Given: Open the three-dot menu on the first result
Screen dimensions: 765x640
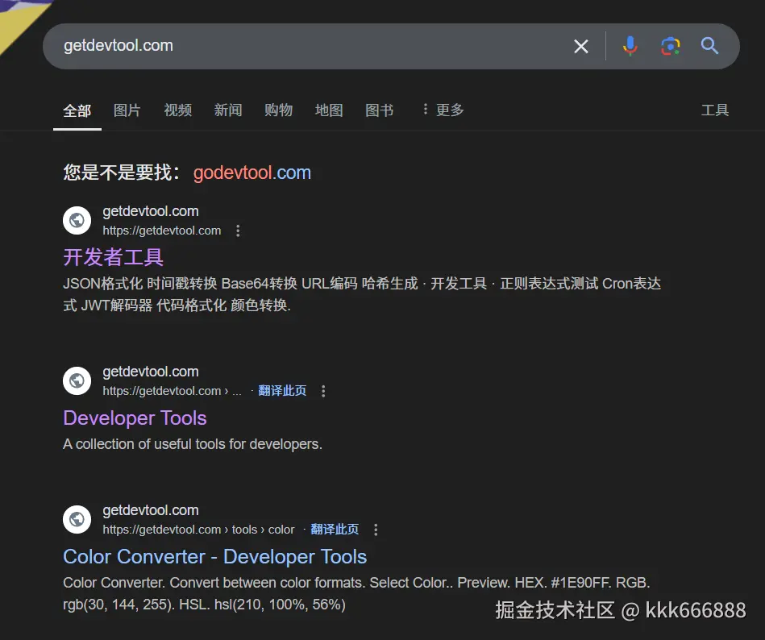Looking at the screenshot, I should click(x=238, y=231).
